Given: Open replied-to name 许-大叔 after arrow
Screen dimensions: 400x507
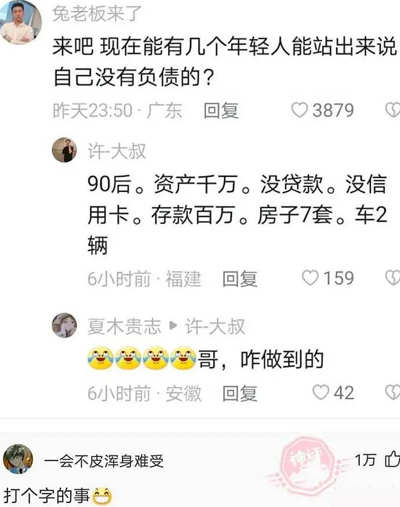Looking at the screenshot, I should click(215, 326).
